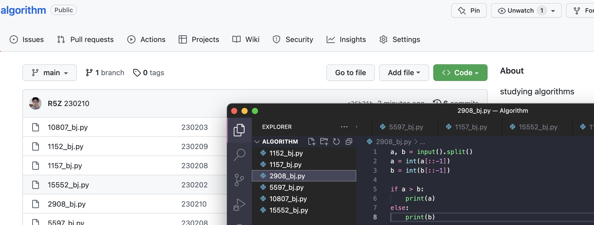Click commit message 230209 for 1152_bj.py
594x225 pixels.
[194, 146]
